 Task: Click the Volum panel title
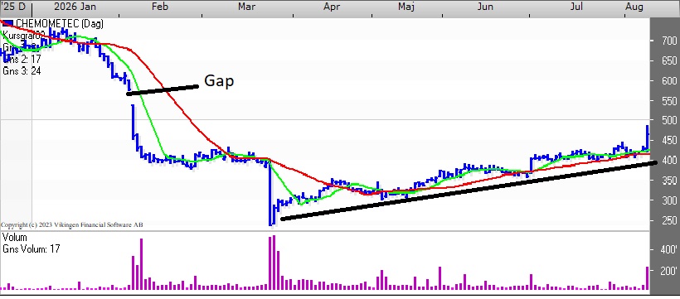(15, 238)
